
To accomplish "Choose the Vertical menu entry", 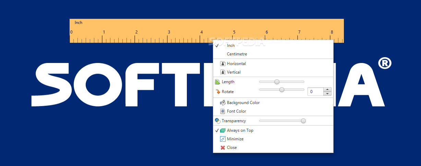I will pyautogui.click(x=273, y=72).
